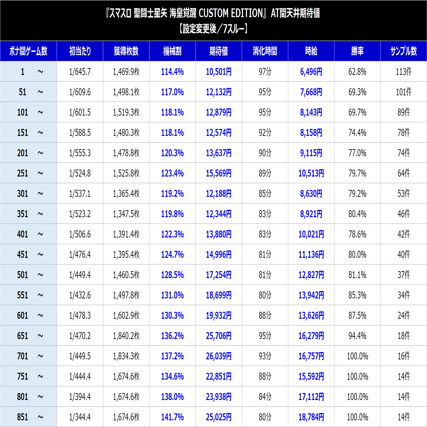Click the 80.4% win rate cell
Image resolution: width=427 pixels, height=427 pixels.
click(357, 214)
